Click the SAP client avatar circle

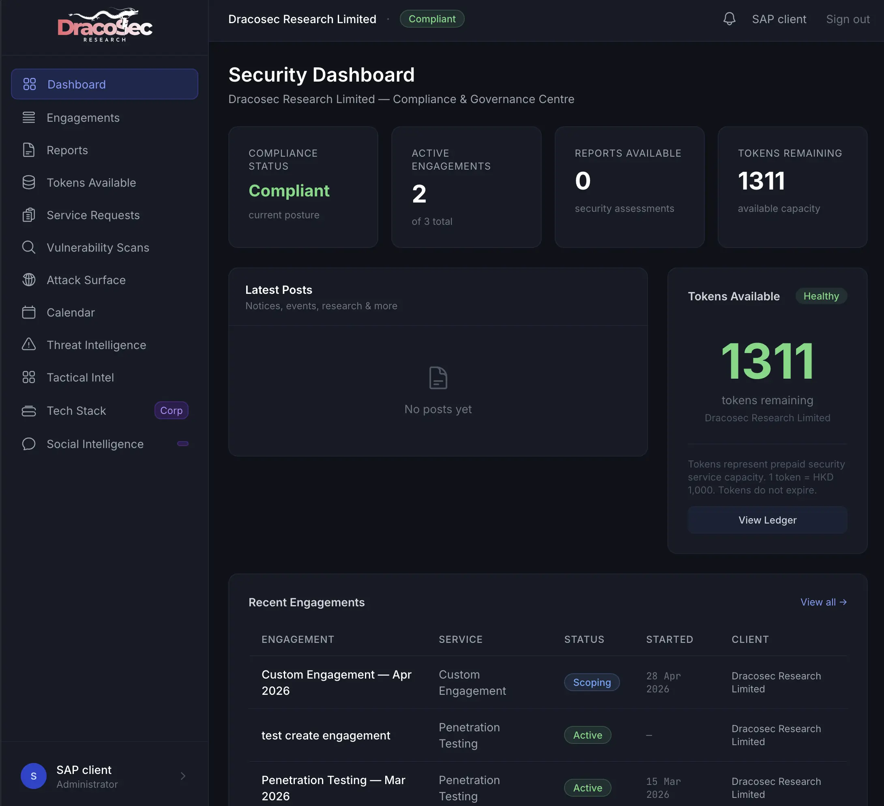[33, 776]
